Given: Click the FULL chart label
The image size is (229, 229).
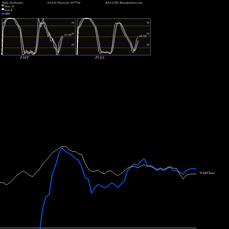Looking at the screenshot, I should pyautogui.click(x=100, y=58).
